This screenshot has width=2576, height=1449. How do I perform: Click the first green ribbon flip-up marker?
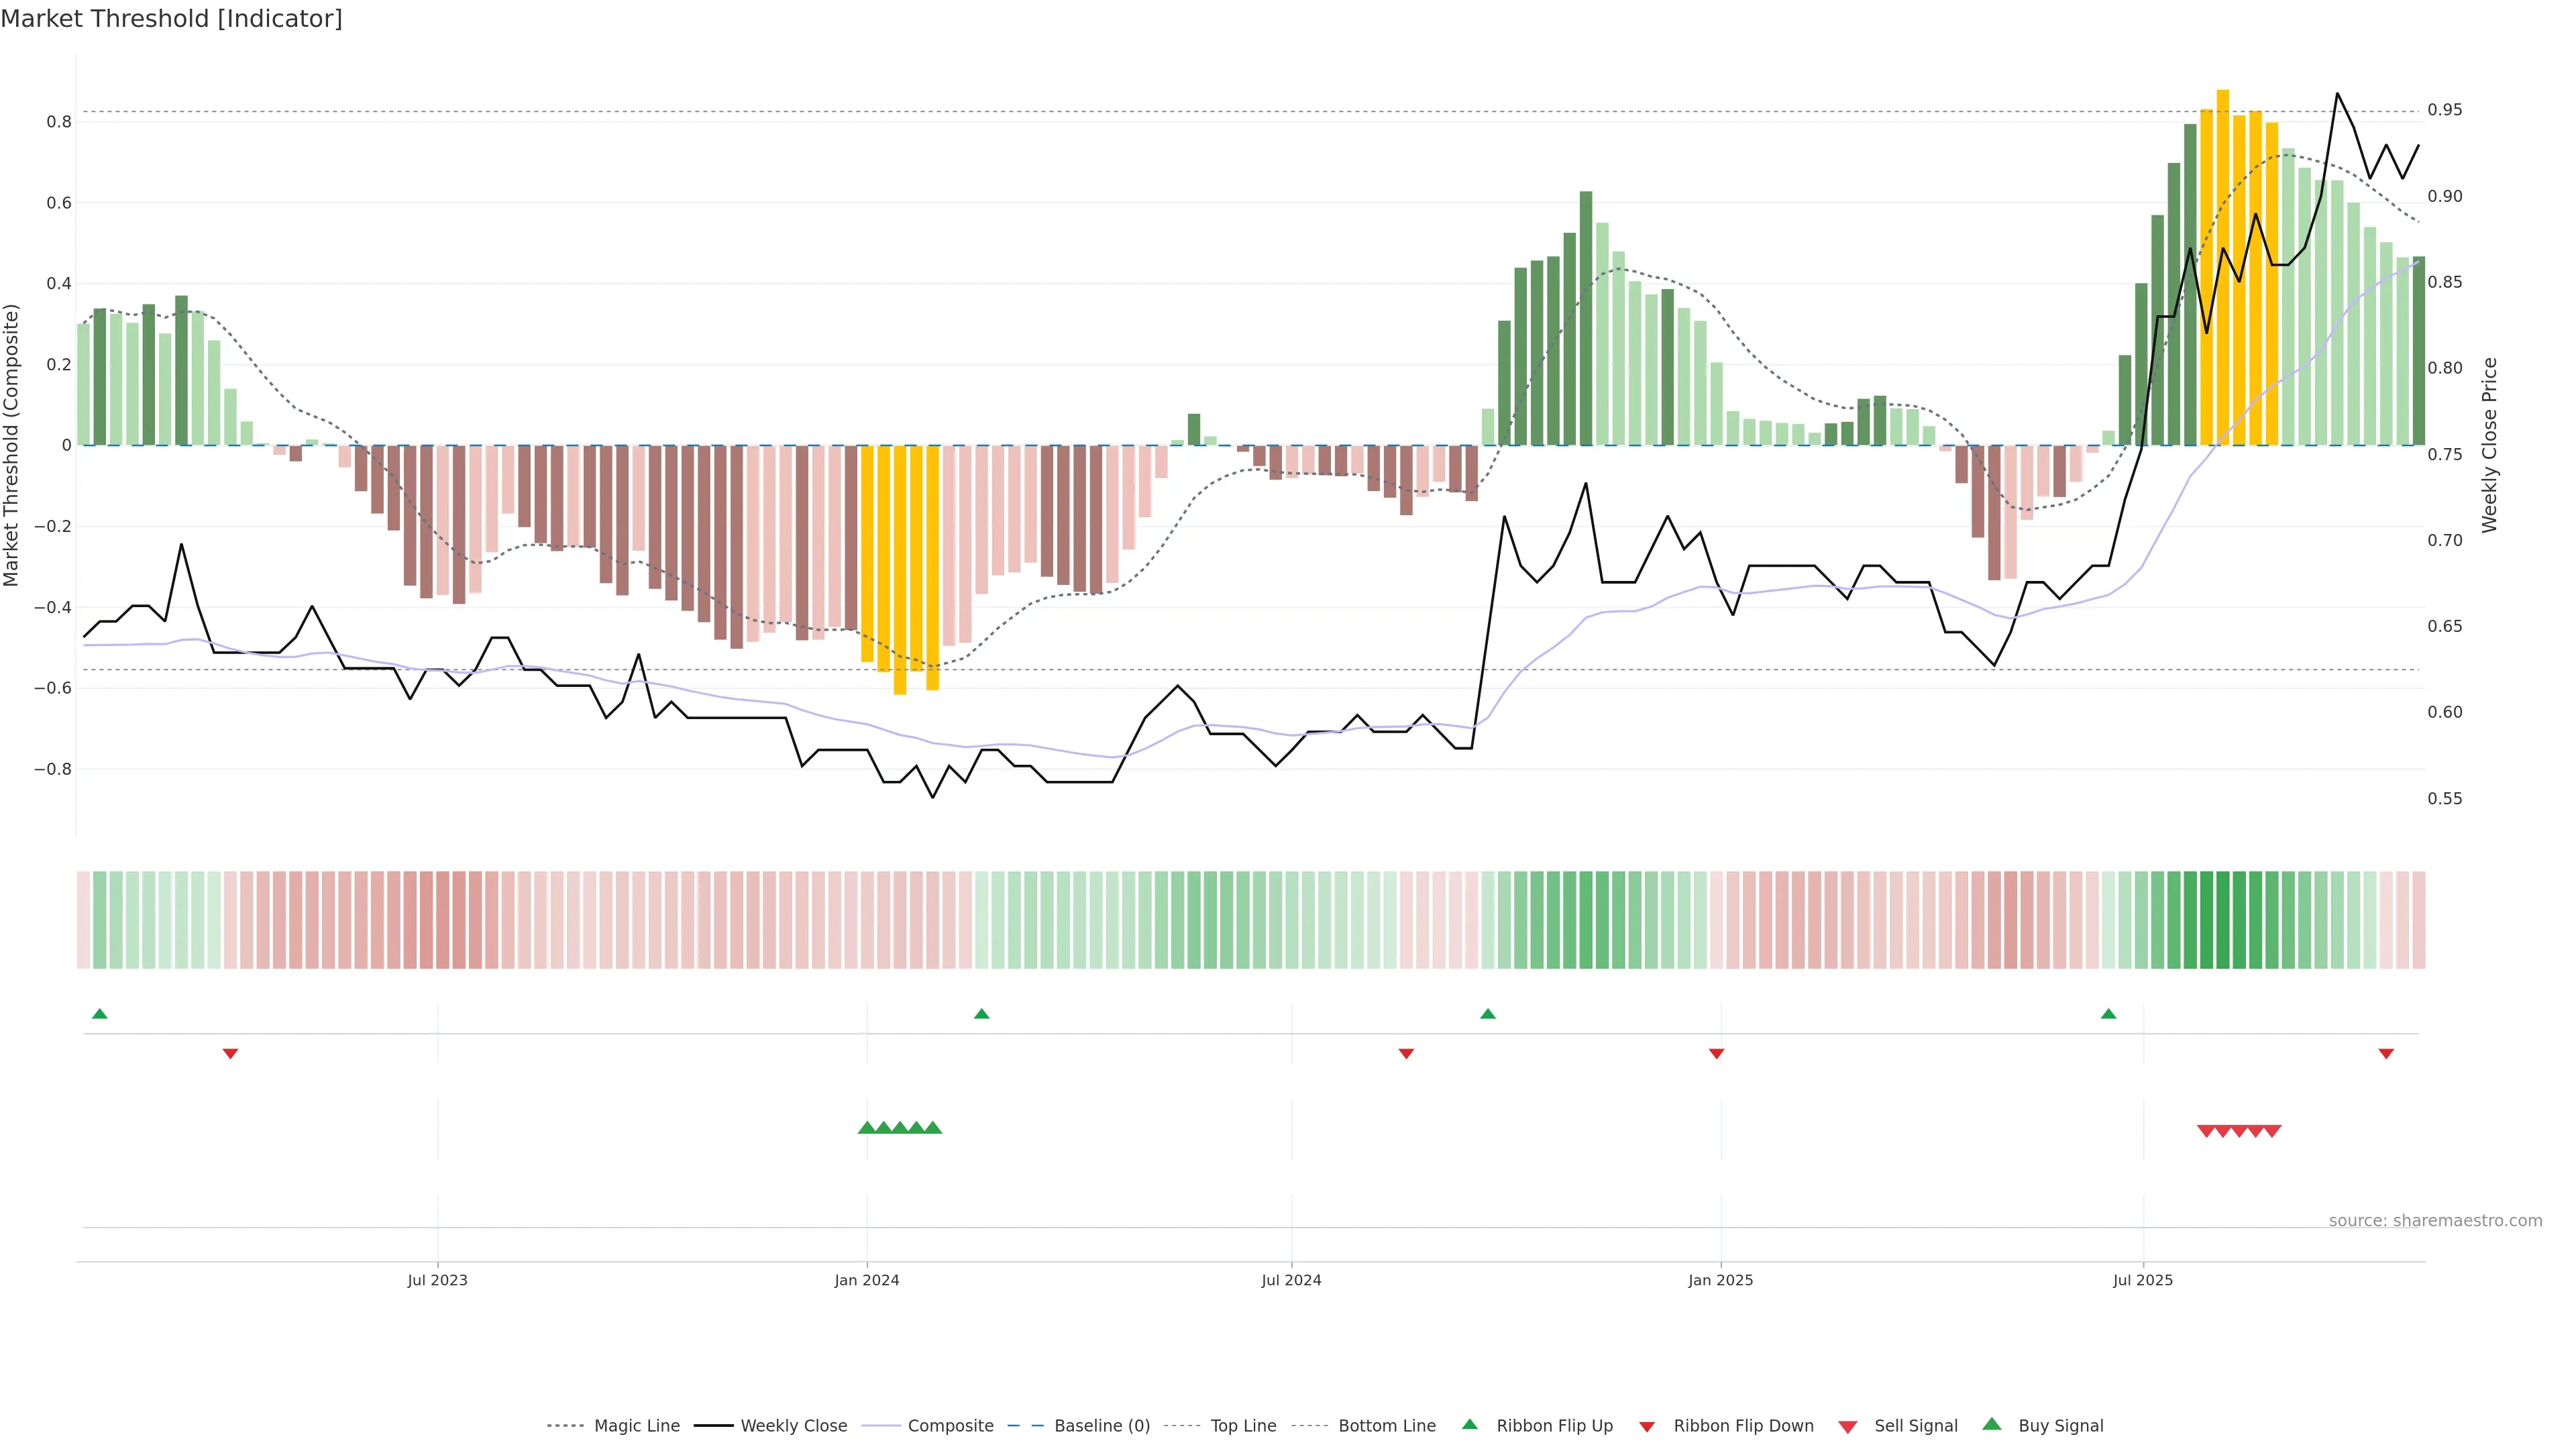coord(99,1014)
